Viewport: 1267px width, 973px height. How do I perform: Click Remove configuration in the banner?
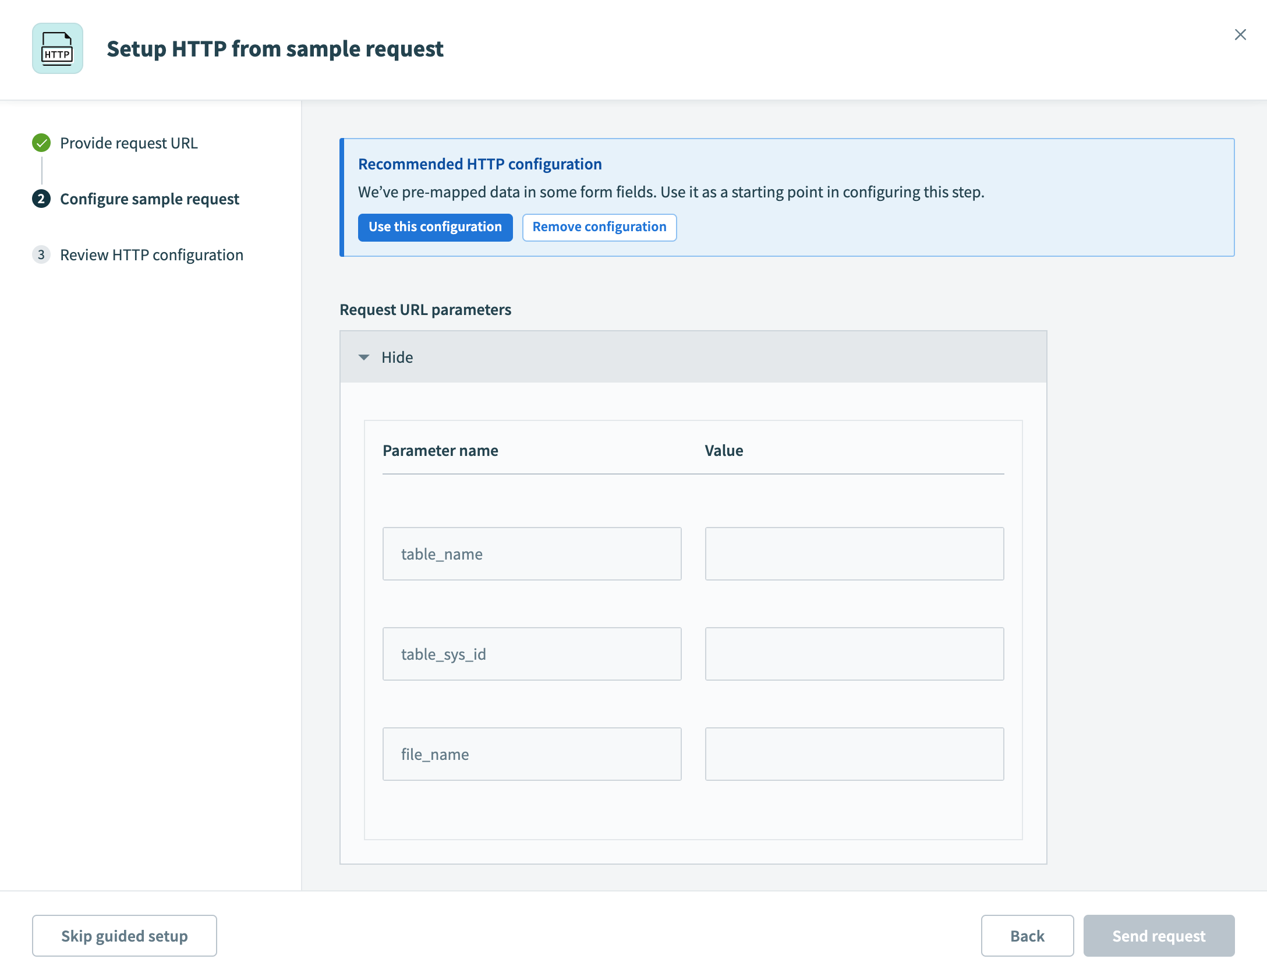click(599, 227)
